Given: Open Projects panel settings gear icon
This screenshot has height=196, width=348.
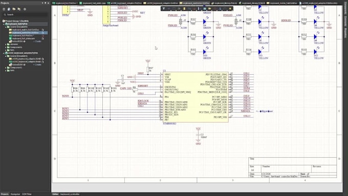Looking at the screenshot, I should 25,9.
